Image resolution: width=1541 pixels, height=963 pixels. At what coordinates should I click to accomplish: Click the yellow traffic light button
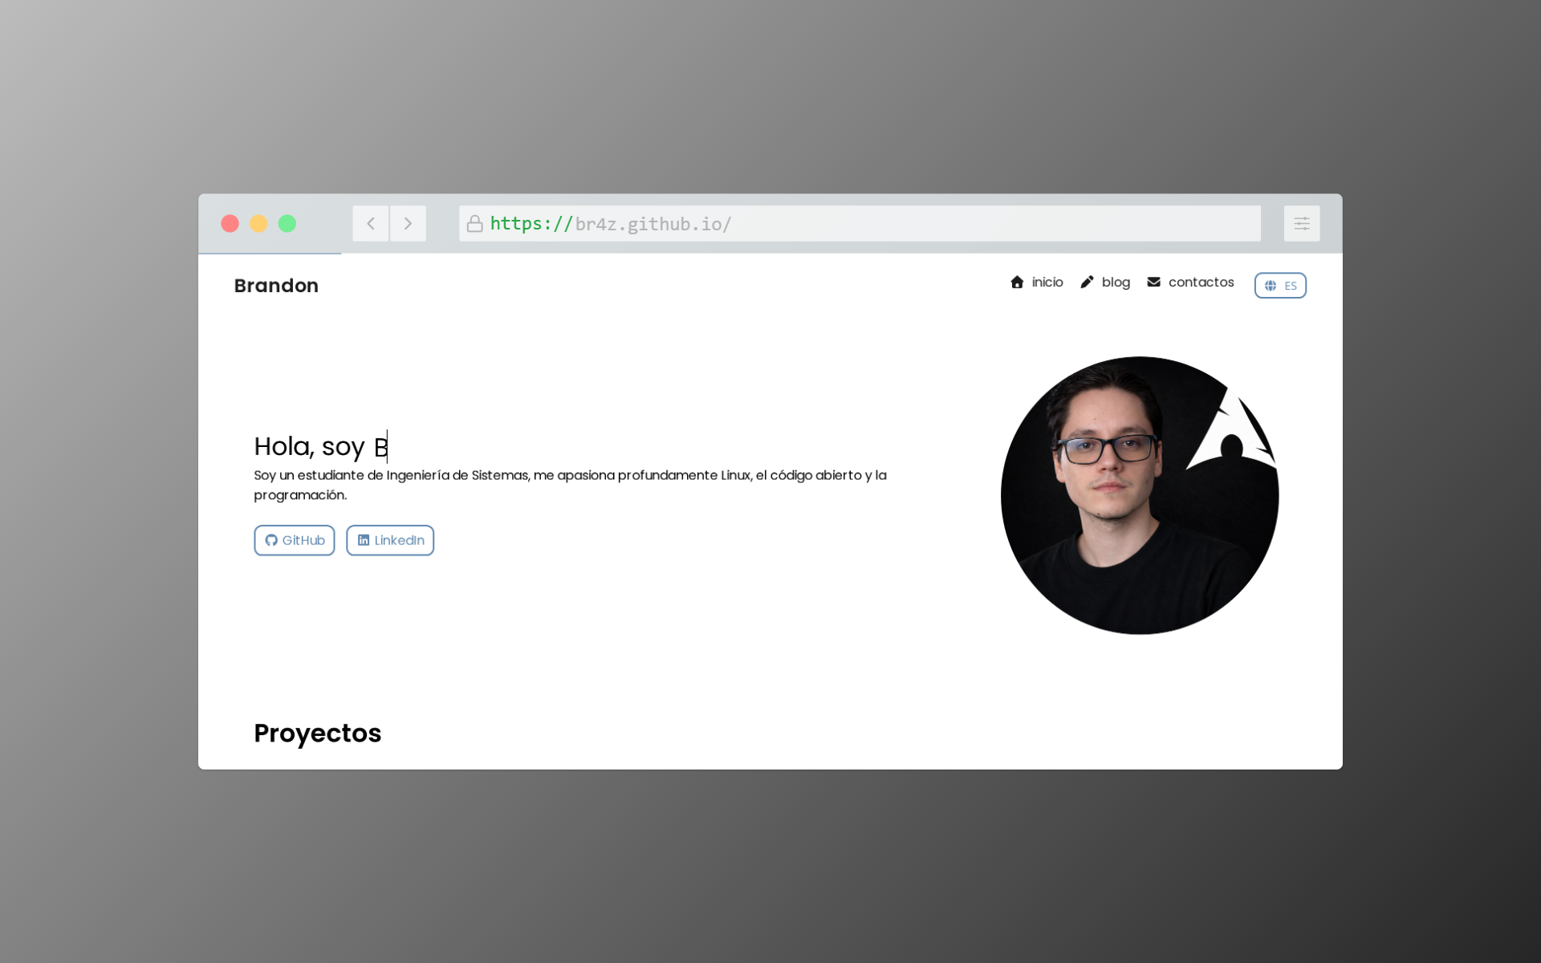click(x=258, y=224)
